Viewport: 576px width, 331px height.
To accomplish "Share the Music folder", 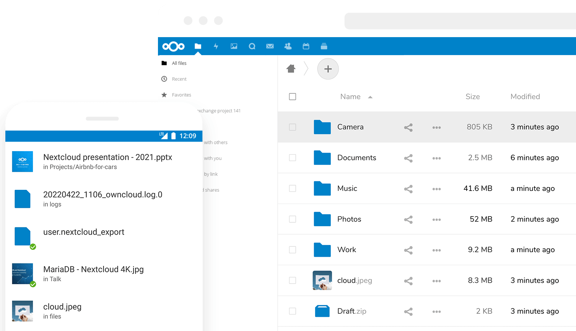I will click(x=408, y=189).
